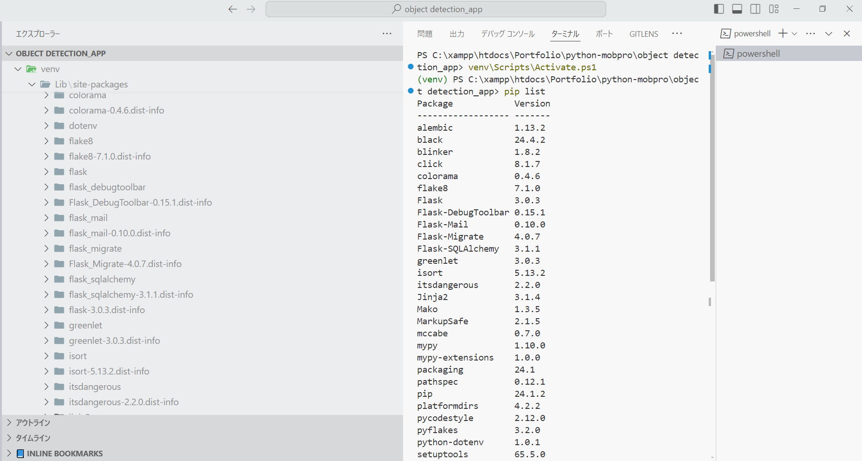Open the customize layout icon

[774, 9]
